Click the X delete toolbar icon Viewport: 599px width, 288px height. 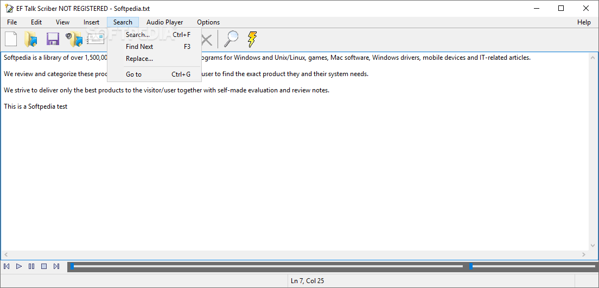pos(207,39)
